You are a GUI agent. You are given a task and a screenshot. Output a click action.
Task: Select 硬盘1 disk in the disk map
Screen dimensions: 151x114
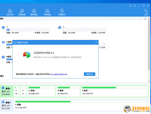coord(7,91)
